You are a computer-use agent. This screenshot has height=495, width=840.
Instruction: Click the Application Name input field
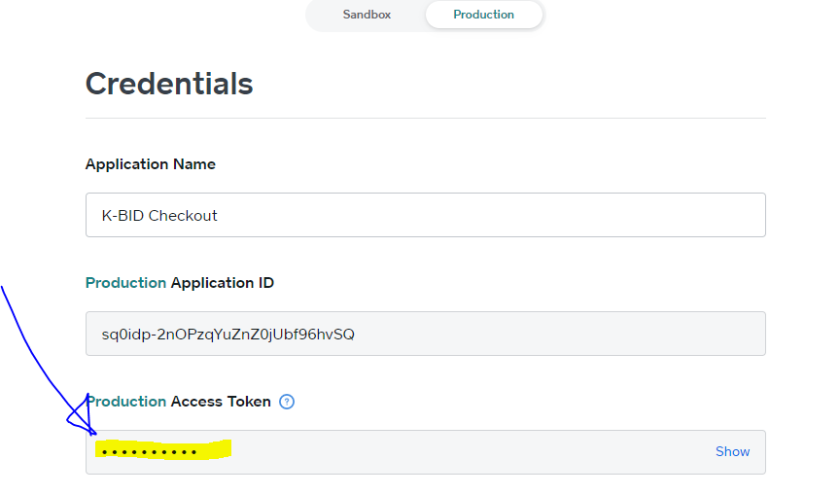click(x=425, y=215)
